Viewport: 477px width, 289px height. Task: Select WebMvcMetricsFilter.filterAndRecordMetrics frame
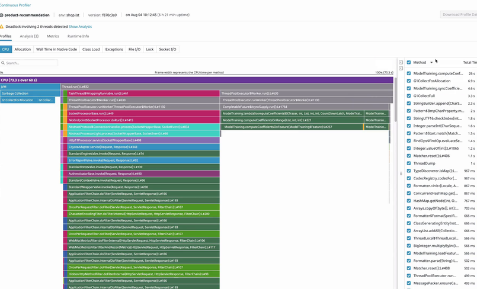[143, 248]
